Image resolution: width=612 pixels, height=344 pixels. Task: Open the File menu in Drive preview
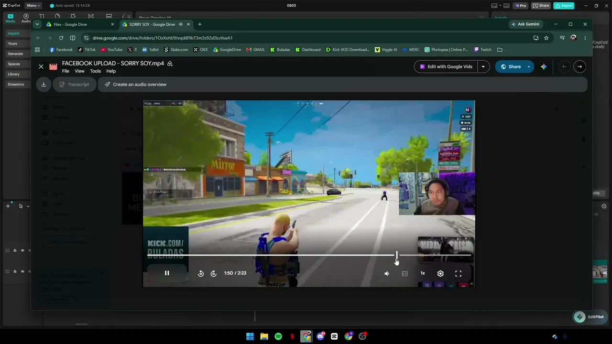[x=66, y=71]
